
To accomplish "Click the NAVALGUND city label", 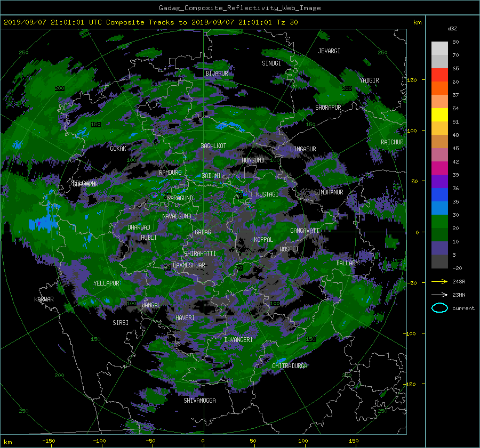I will [x=177, y=216].
